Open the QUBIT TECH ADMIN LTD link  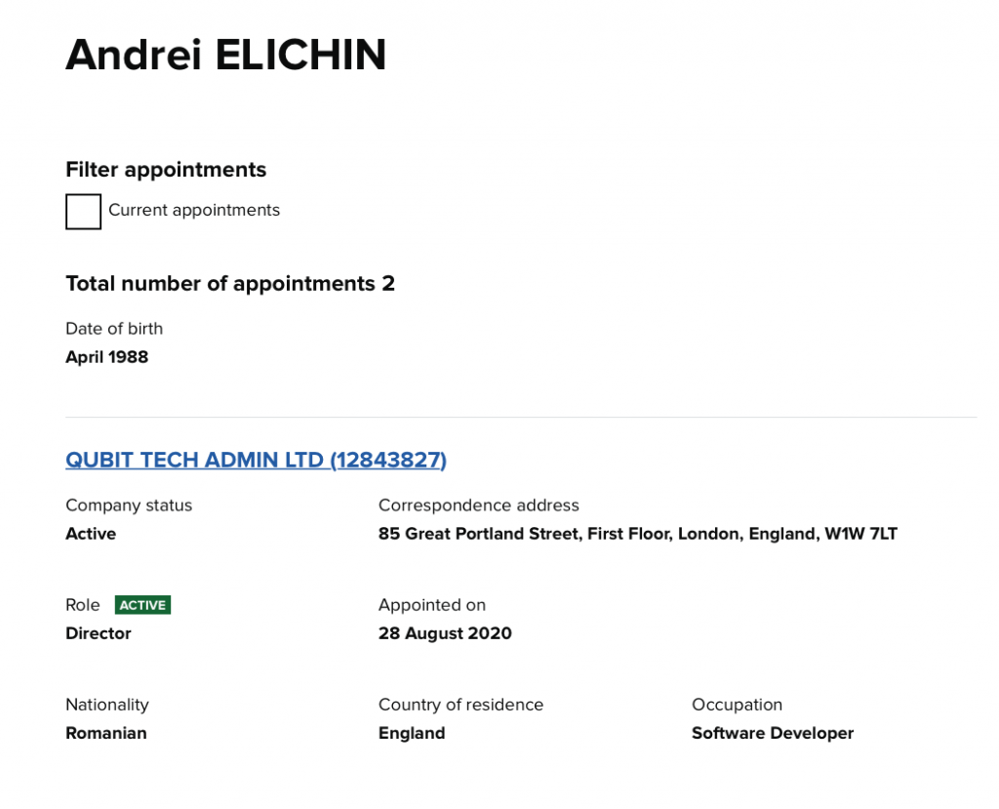pyautogui.click(x=256, y=460)
